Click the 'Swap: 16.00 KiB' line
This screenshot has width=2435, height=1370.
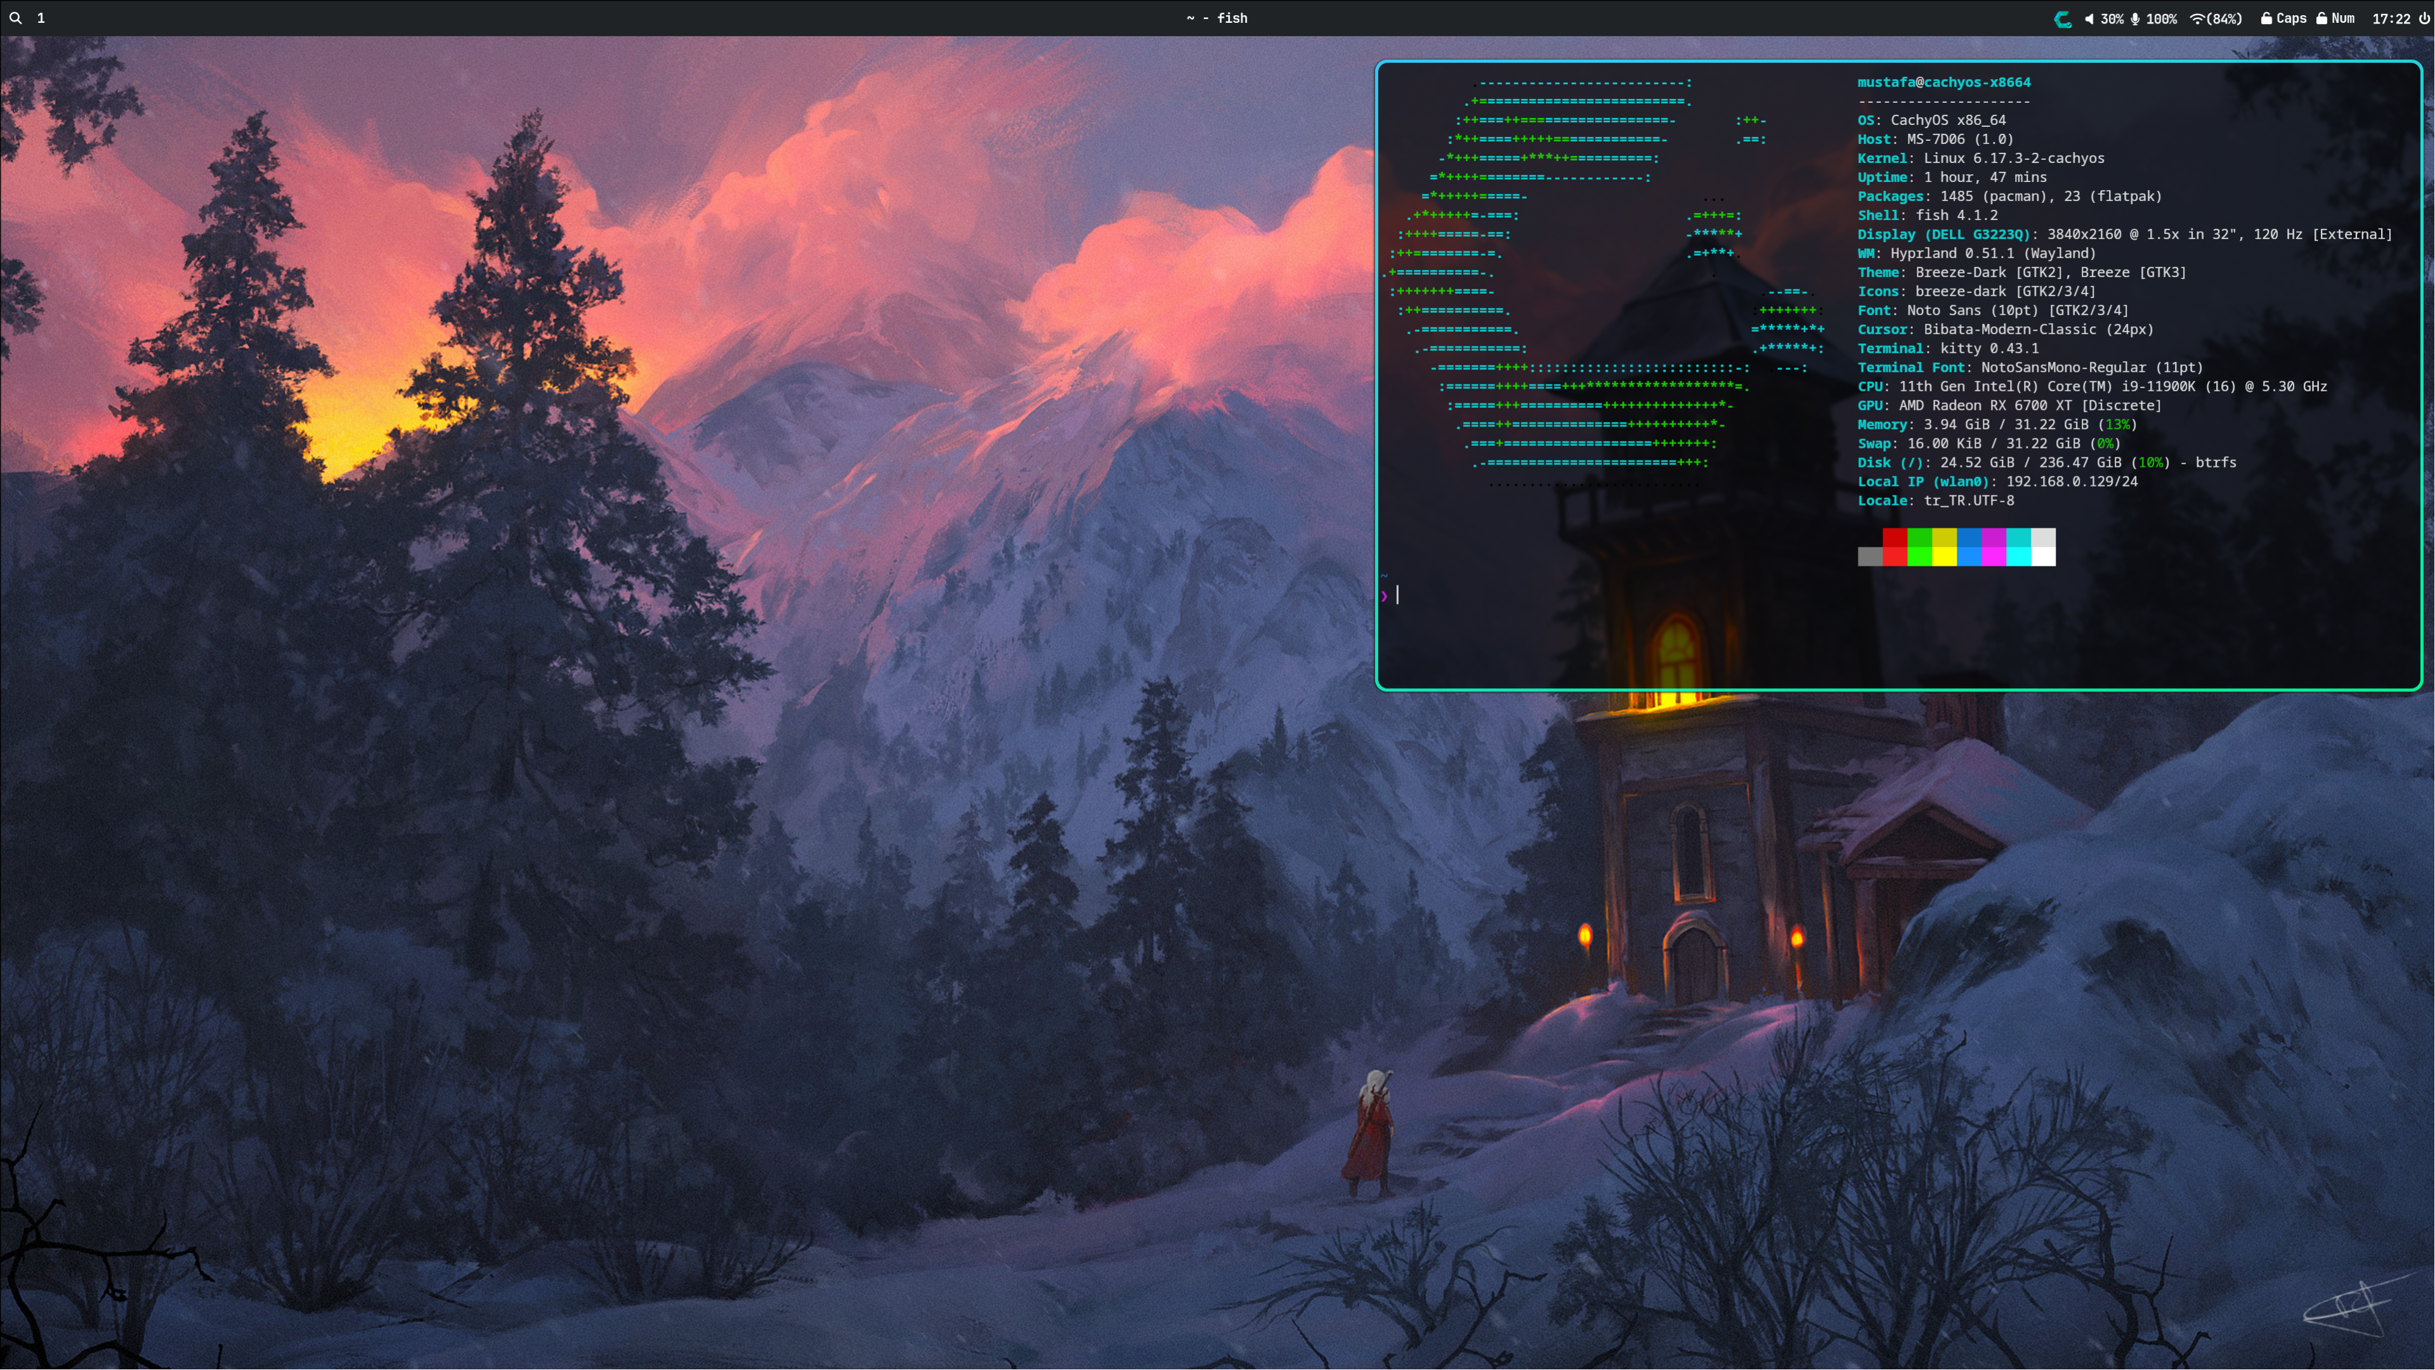pos(1989,443)
